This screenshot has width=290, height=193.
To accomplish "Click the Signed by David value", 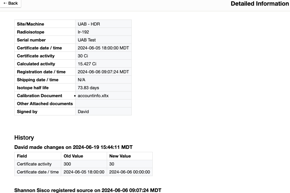I will [x=83, y=112].
